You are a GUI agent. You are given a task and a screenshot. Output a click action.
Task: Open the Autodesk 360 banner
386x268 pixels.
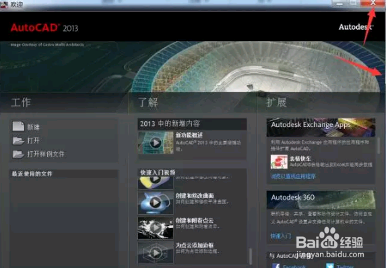point(321,200)
